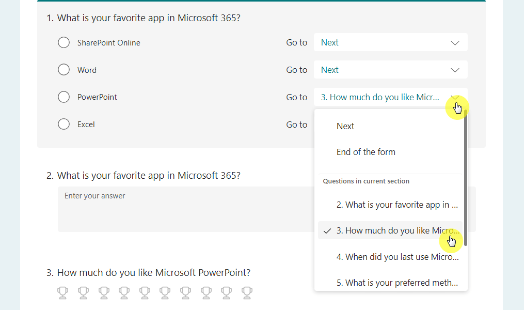Image resolution: width=524 pixels, height=310 pixels.
Task: Rate one trophy for PowerPoint
Action: pyautogui.click(x=62, y=292)
